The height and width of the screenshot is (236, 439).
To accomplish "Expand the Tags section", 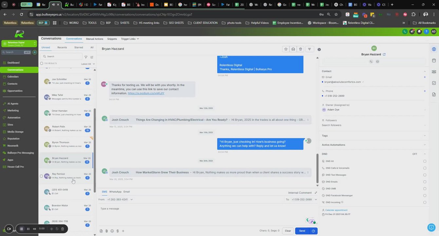I will point(425,136).
